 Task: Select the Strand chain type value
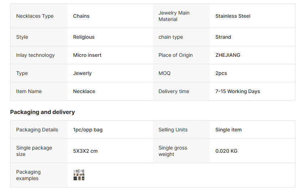223,37
